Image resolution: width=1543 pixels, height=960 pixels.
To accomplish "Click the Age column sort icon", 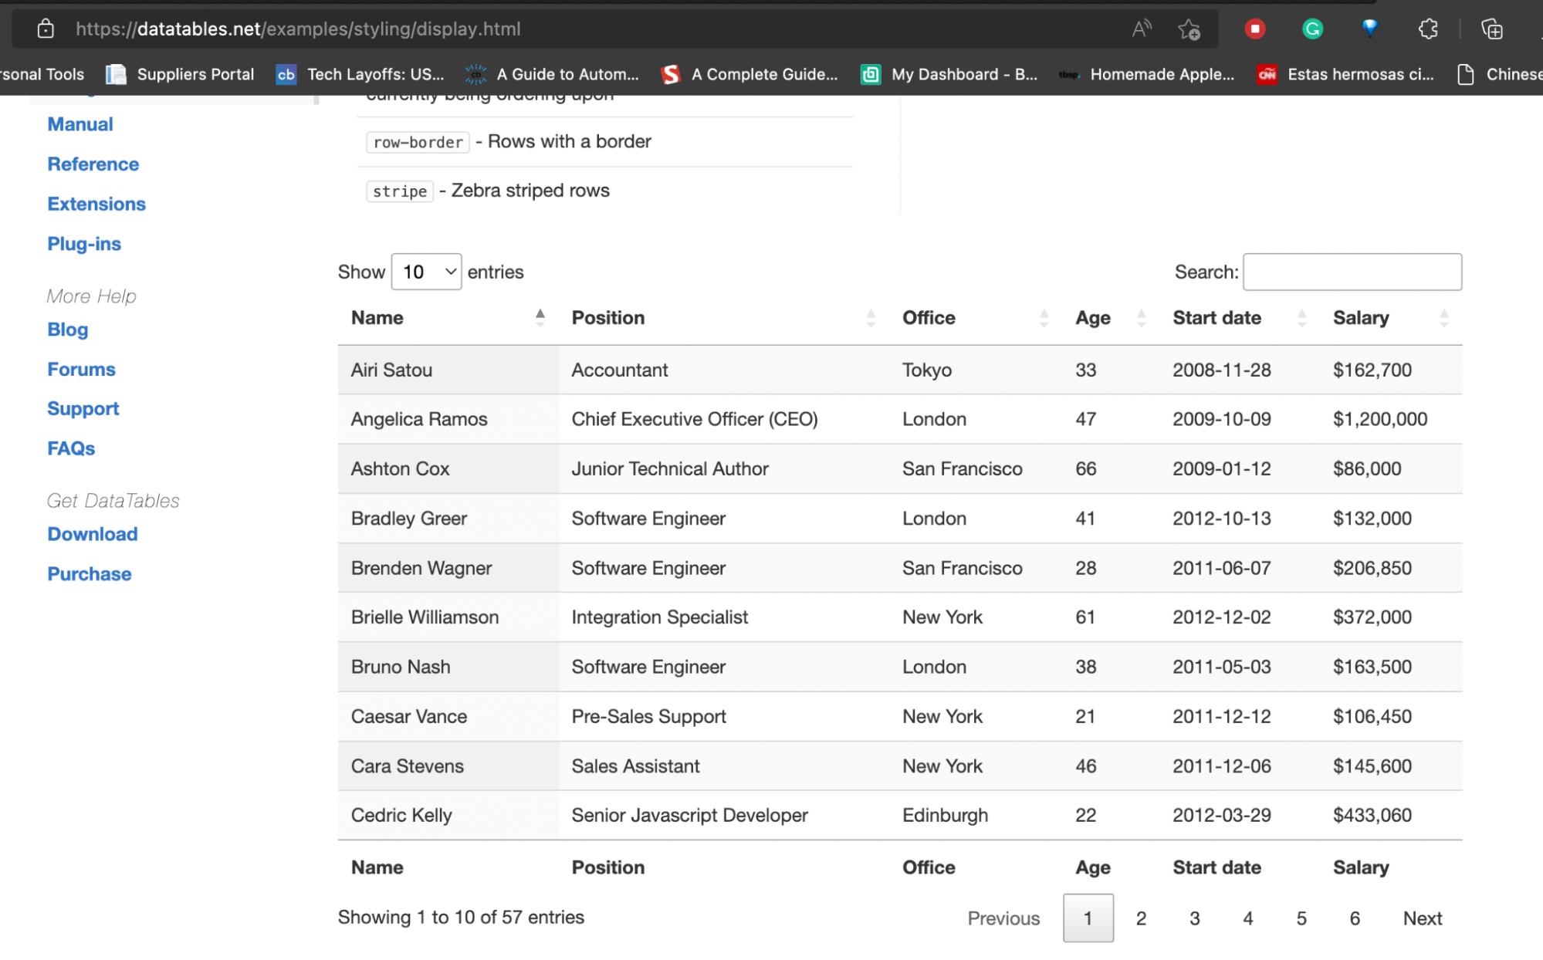I will click(1142, 319).
